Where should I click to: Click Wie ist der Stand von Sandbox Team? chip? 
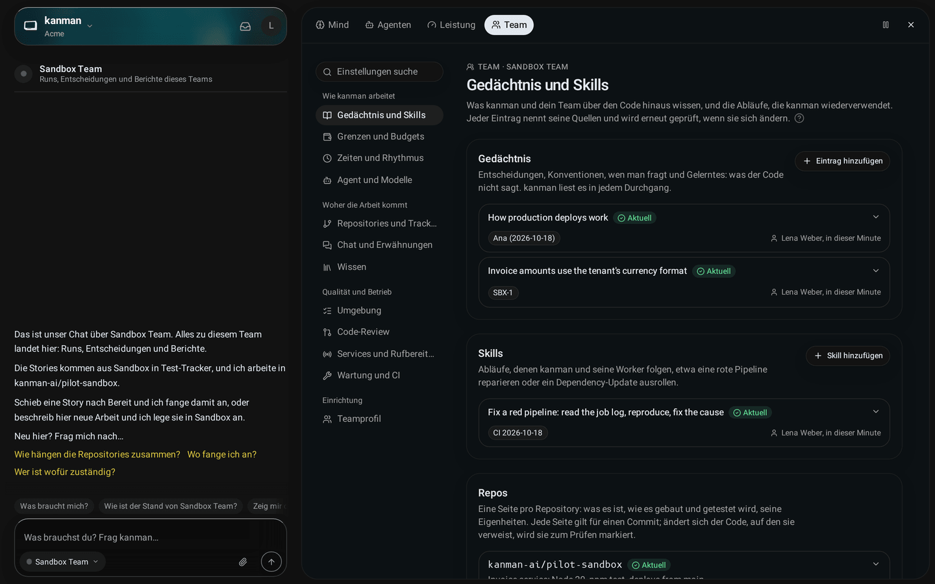coord(171,506)
